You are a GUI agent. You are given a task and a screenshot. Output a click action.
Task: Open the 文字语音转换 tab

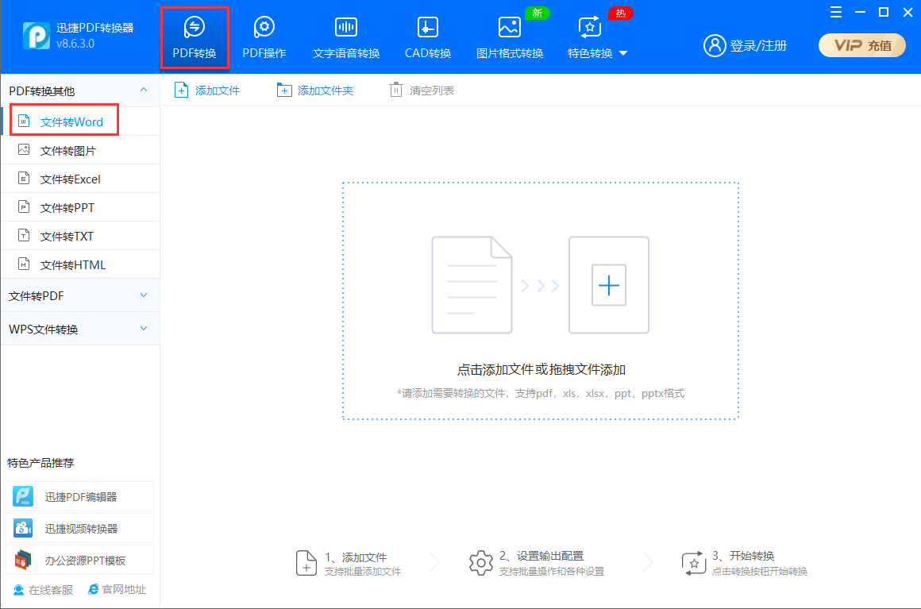click(346, 37)
